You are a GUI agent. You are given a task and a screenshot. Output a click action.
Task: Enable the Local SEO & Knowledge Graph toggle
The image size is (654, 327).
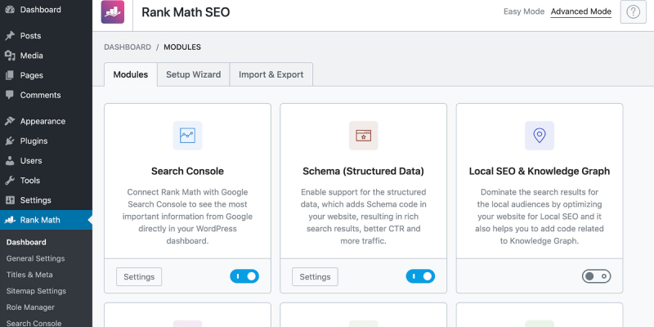click(597, 276)
